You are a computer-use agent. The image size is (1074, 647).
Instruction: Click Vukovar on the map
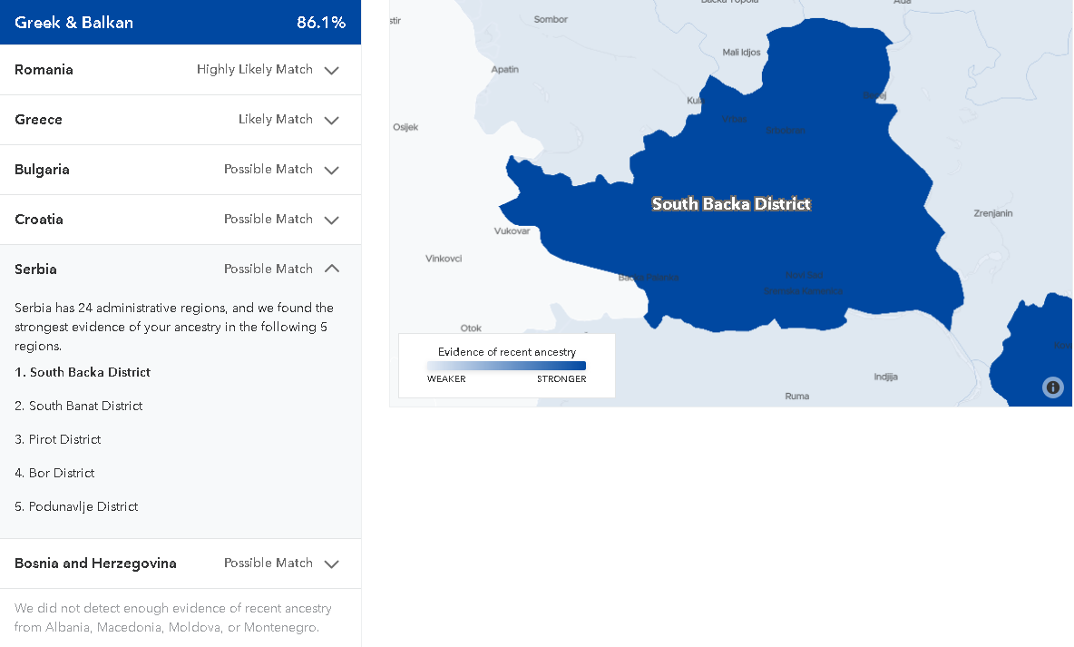(x=512, y=231)
